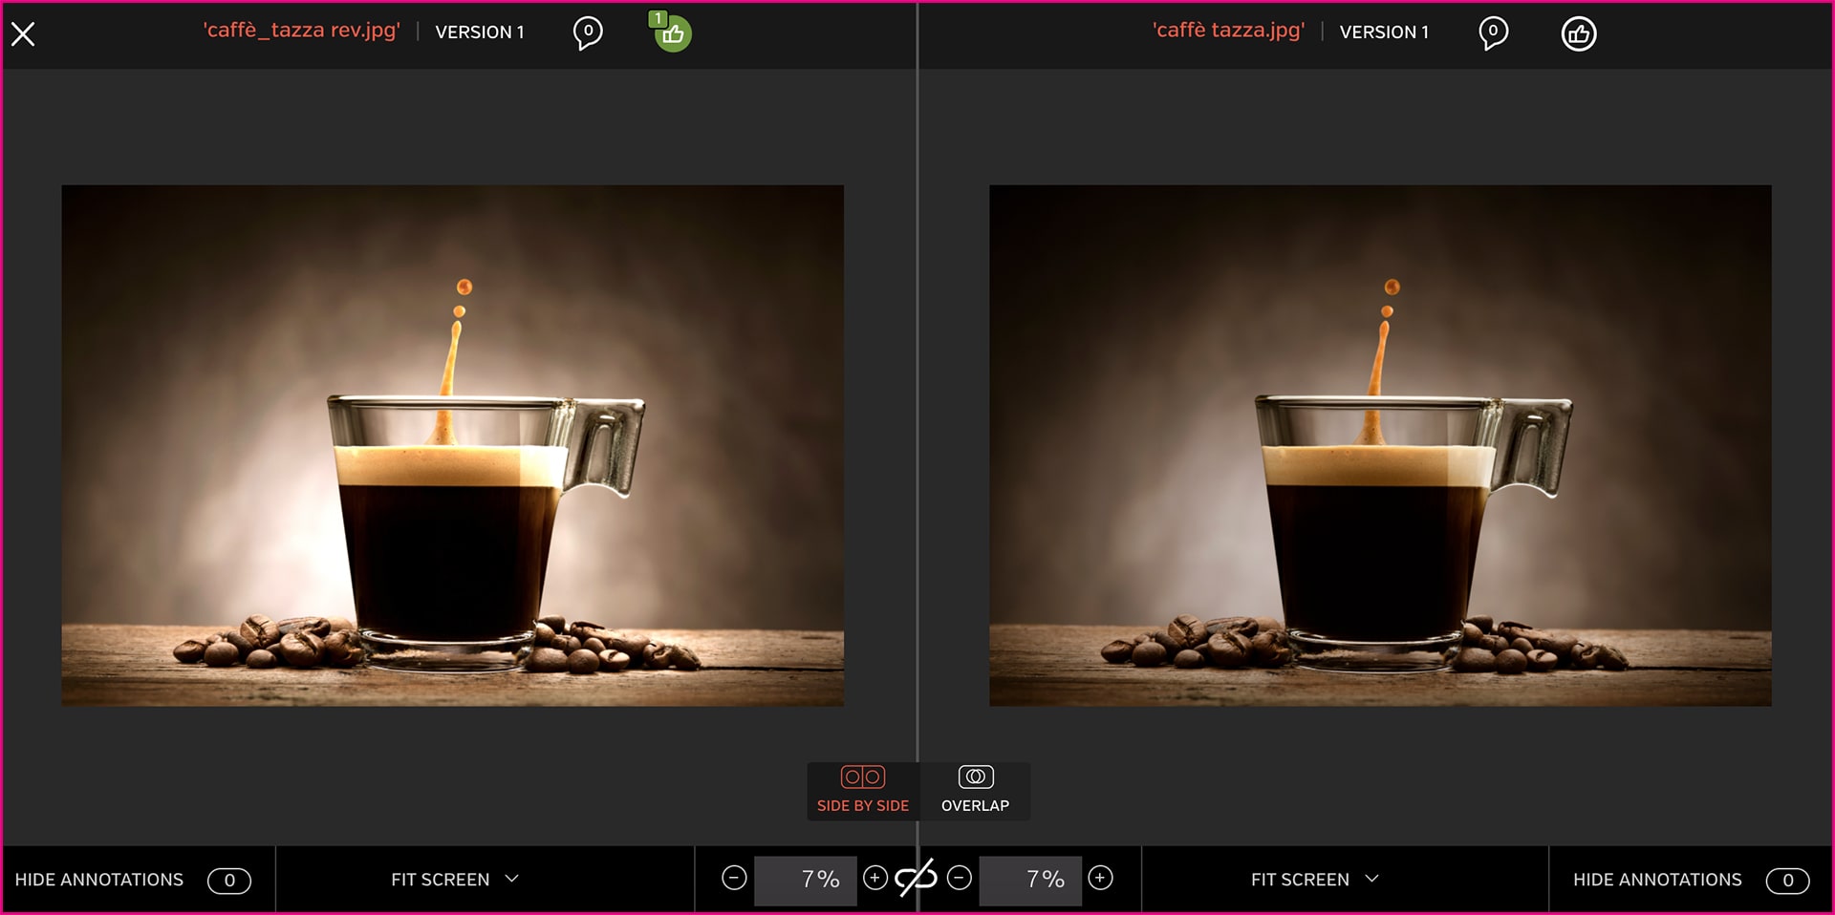1835x915 pixels.
Task: Switch to Side by Side view
Action: coord(863,790)
